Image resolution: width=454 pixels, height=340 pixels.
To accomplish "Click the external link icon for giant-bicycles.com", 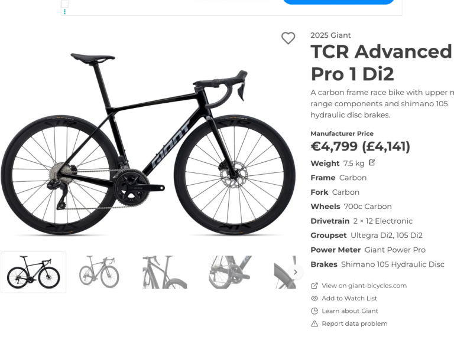I will click(x=314, y=286).
